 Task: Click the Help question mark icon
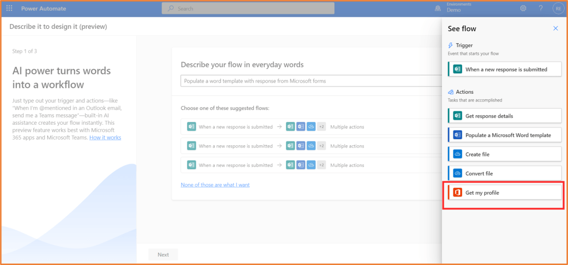point(540,8)
